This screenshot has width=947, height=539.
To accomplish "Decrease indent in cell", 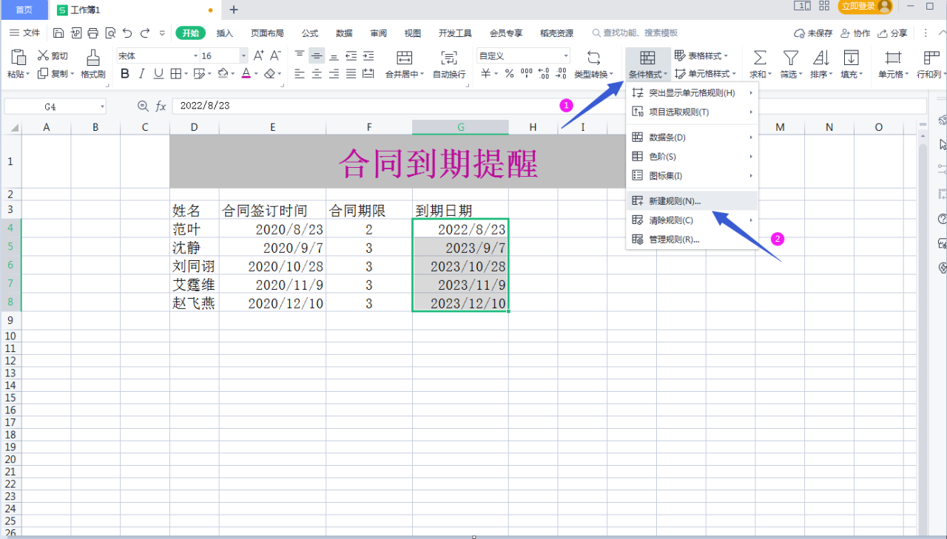I will [351, 55].
